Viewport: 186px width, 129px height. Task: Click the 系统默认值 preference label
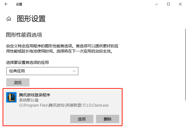tap(29, 100)
